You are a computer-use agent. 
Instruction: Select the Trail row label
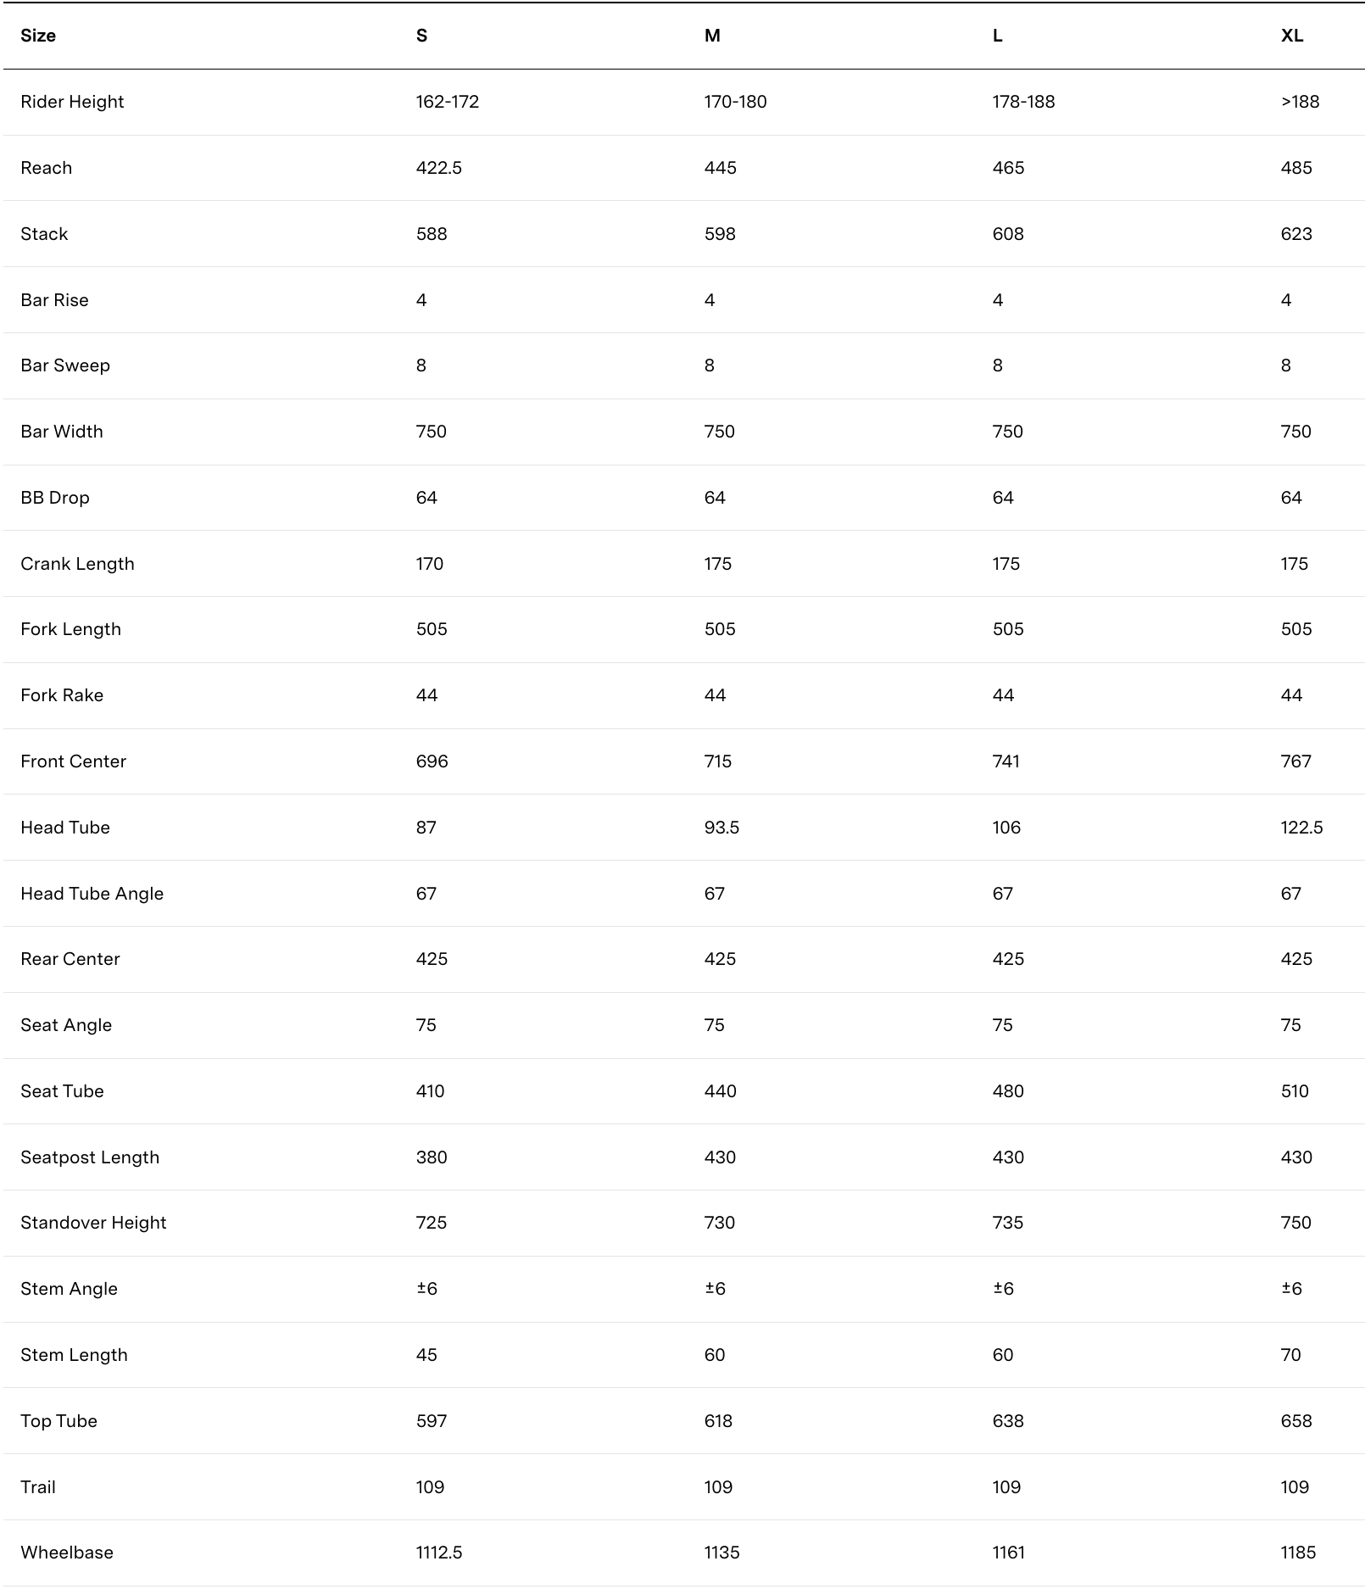tap(38, 1487)
